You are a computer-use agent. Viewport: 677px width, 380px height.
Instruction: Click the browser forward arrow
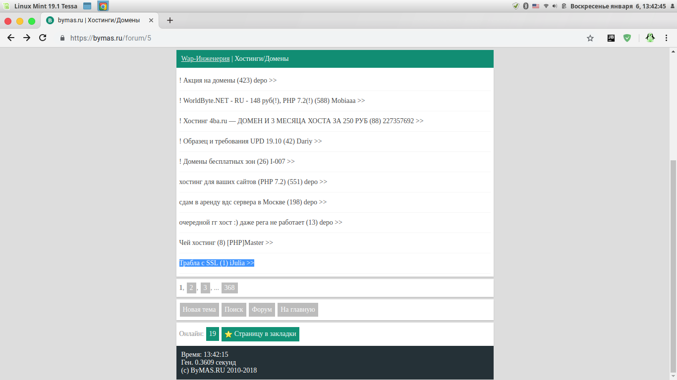coord(27,38)
